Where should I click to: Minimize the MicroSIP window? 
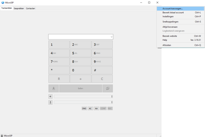(x=141, y=2)
